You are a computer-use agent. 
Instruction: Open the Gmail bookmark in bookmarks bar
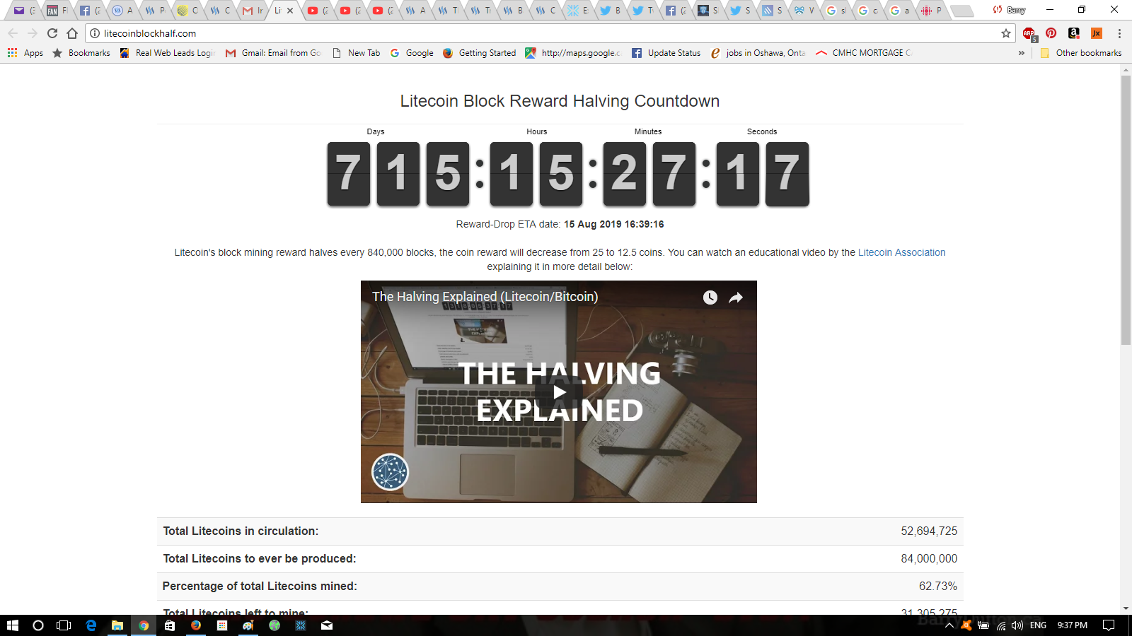tap(273, 53)
